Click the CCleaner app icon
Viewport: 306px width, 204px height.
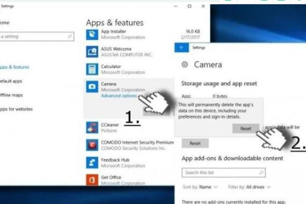pyautogui.click(x=92, y=127)
